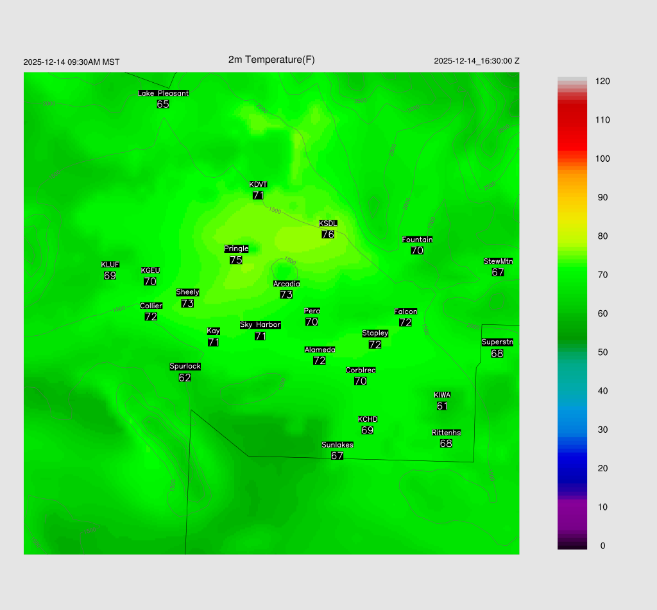Image resolution: width=657 pixels, height=610 pixels.
Task: Click the Sunlakes station label
Action: coord(337,445)
